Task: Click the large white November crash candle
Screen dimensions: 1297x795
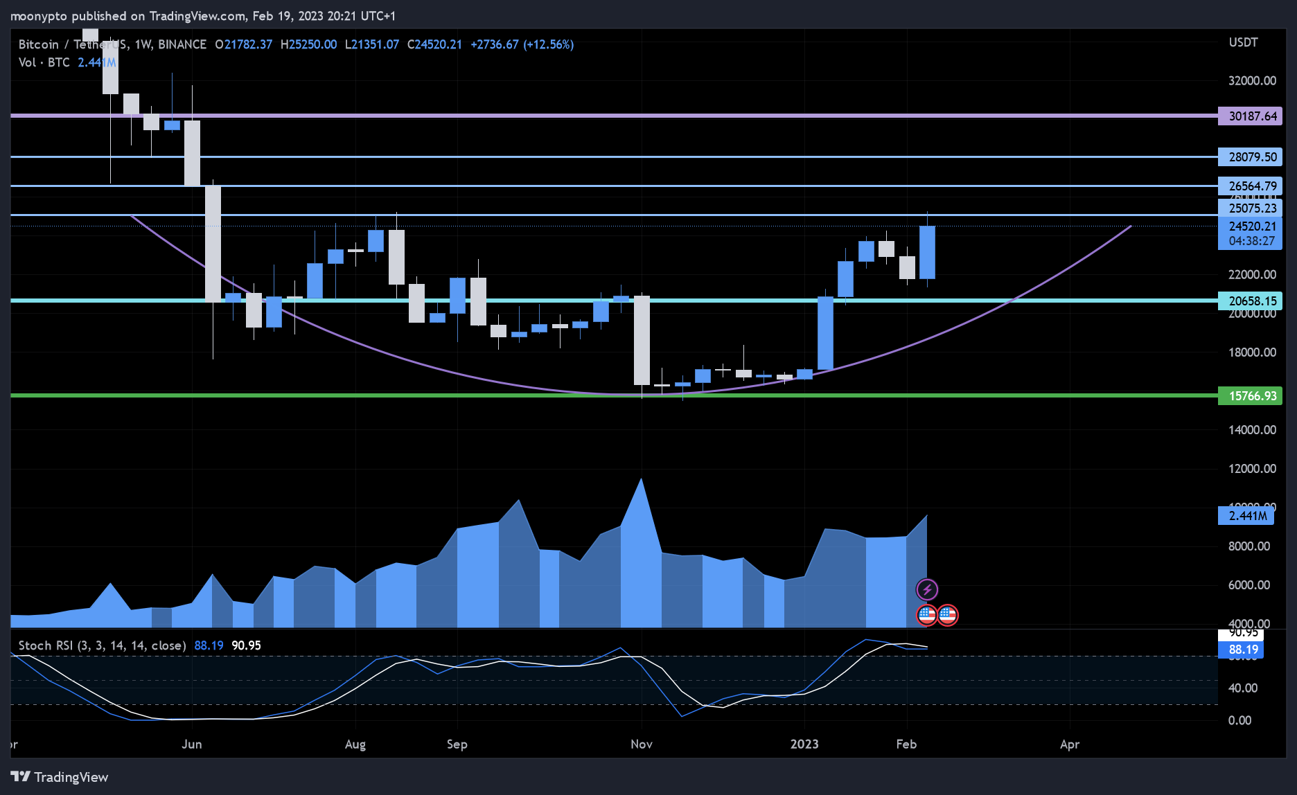Action: tap(642, 340)
